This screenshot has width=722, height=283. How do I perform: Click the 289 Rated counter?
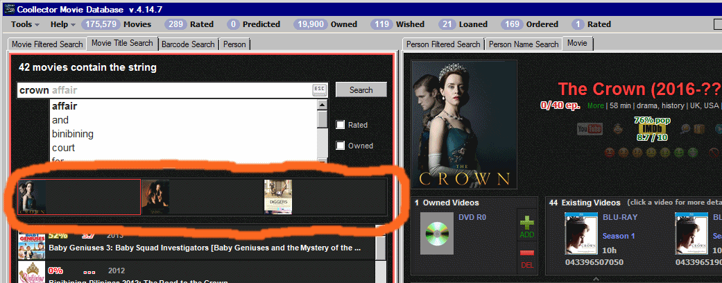coord(189,24)
